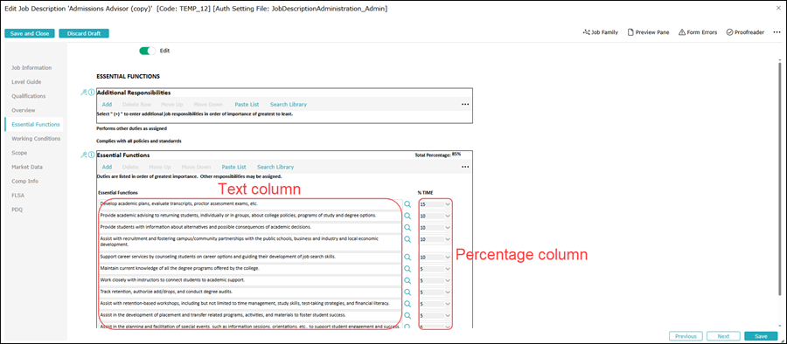Go to Market Data section

(27, 167)
